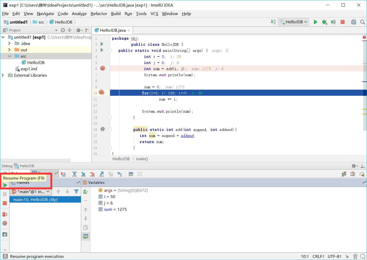Click main() in the editor breadcrumb
This screenshot has height=260, width=367.
[142, 159]
